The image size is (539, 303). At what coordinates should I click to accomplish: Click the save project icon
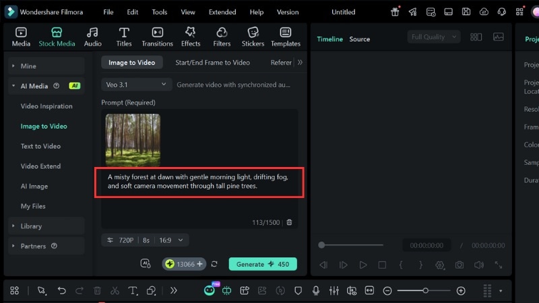coord(466,11)
